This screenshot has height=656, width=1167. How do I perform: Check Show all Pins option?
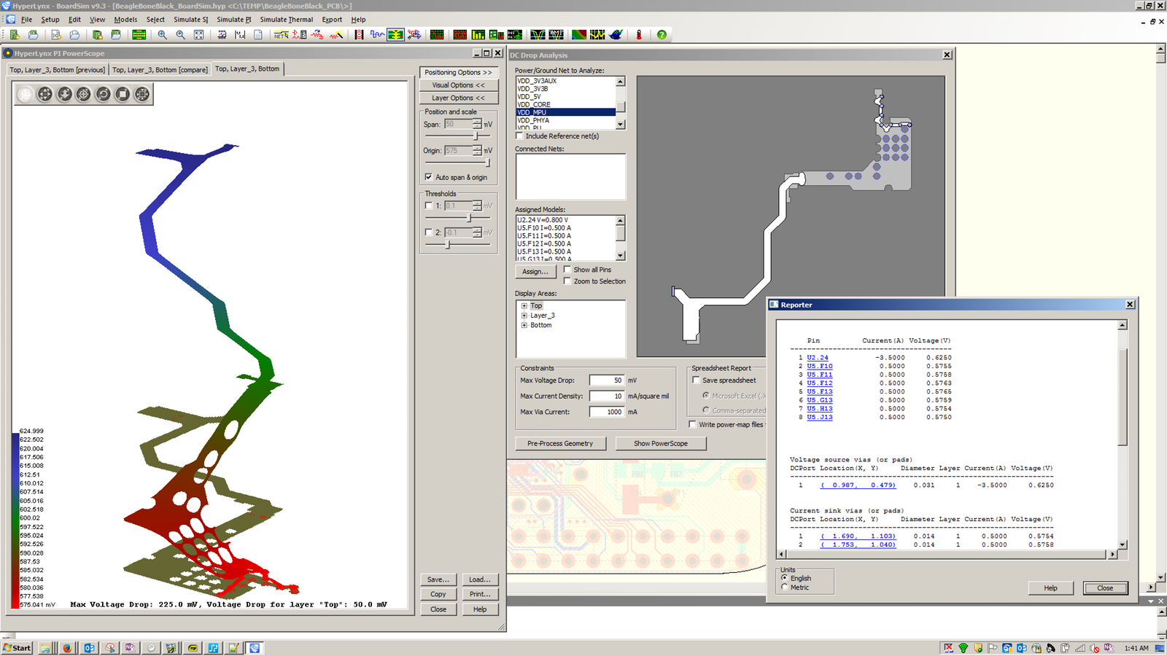tap(567, 270)
